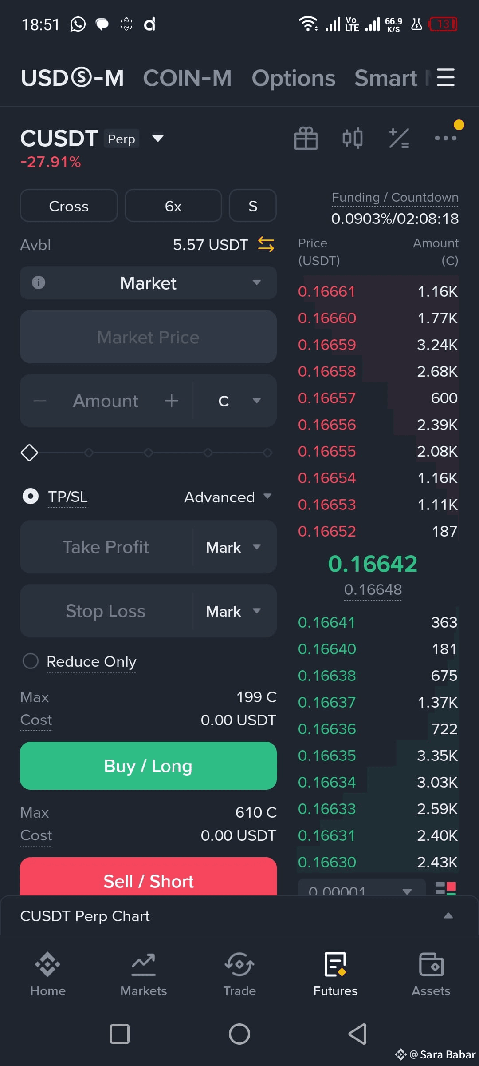Switch to the COIN-M tab
The width and height of the screenshot is (479, 1066).
point(187,78)
